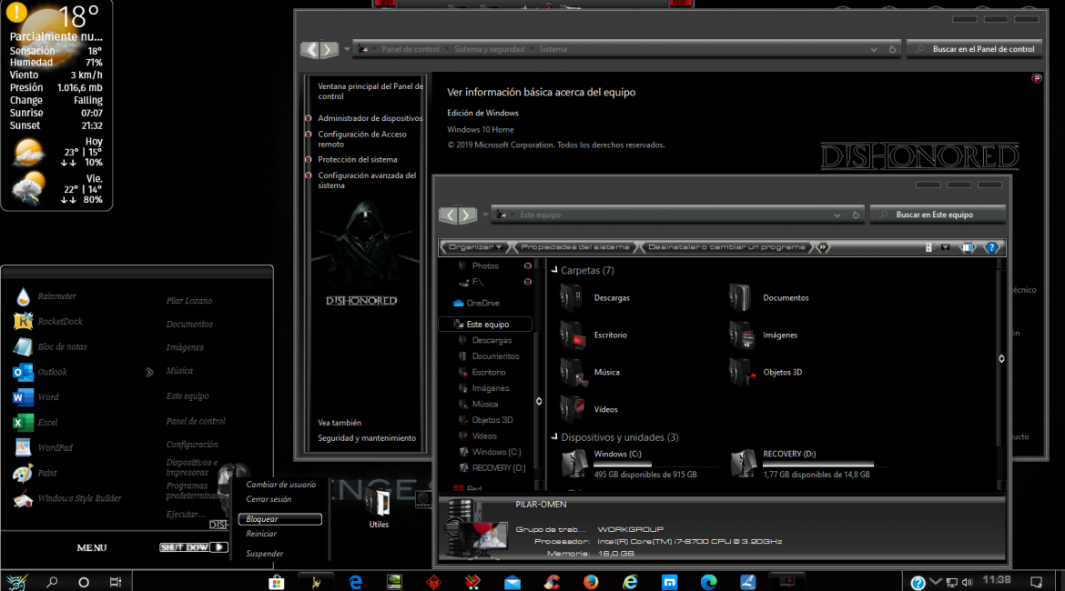The height and width of the screenshot is (591, 1065).
Task: Open the Vídeos folder in Carpetas
Action: click(589, 410)
